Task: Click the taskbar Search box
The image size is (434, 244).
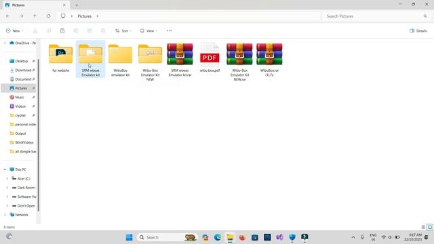Action: [167, 237]
